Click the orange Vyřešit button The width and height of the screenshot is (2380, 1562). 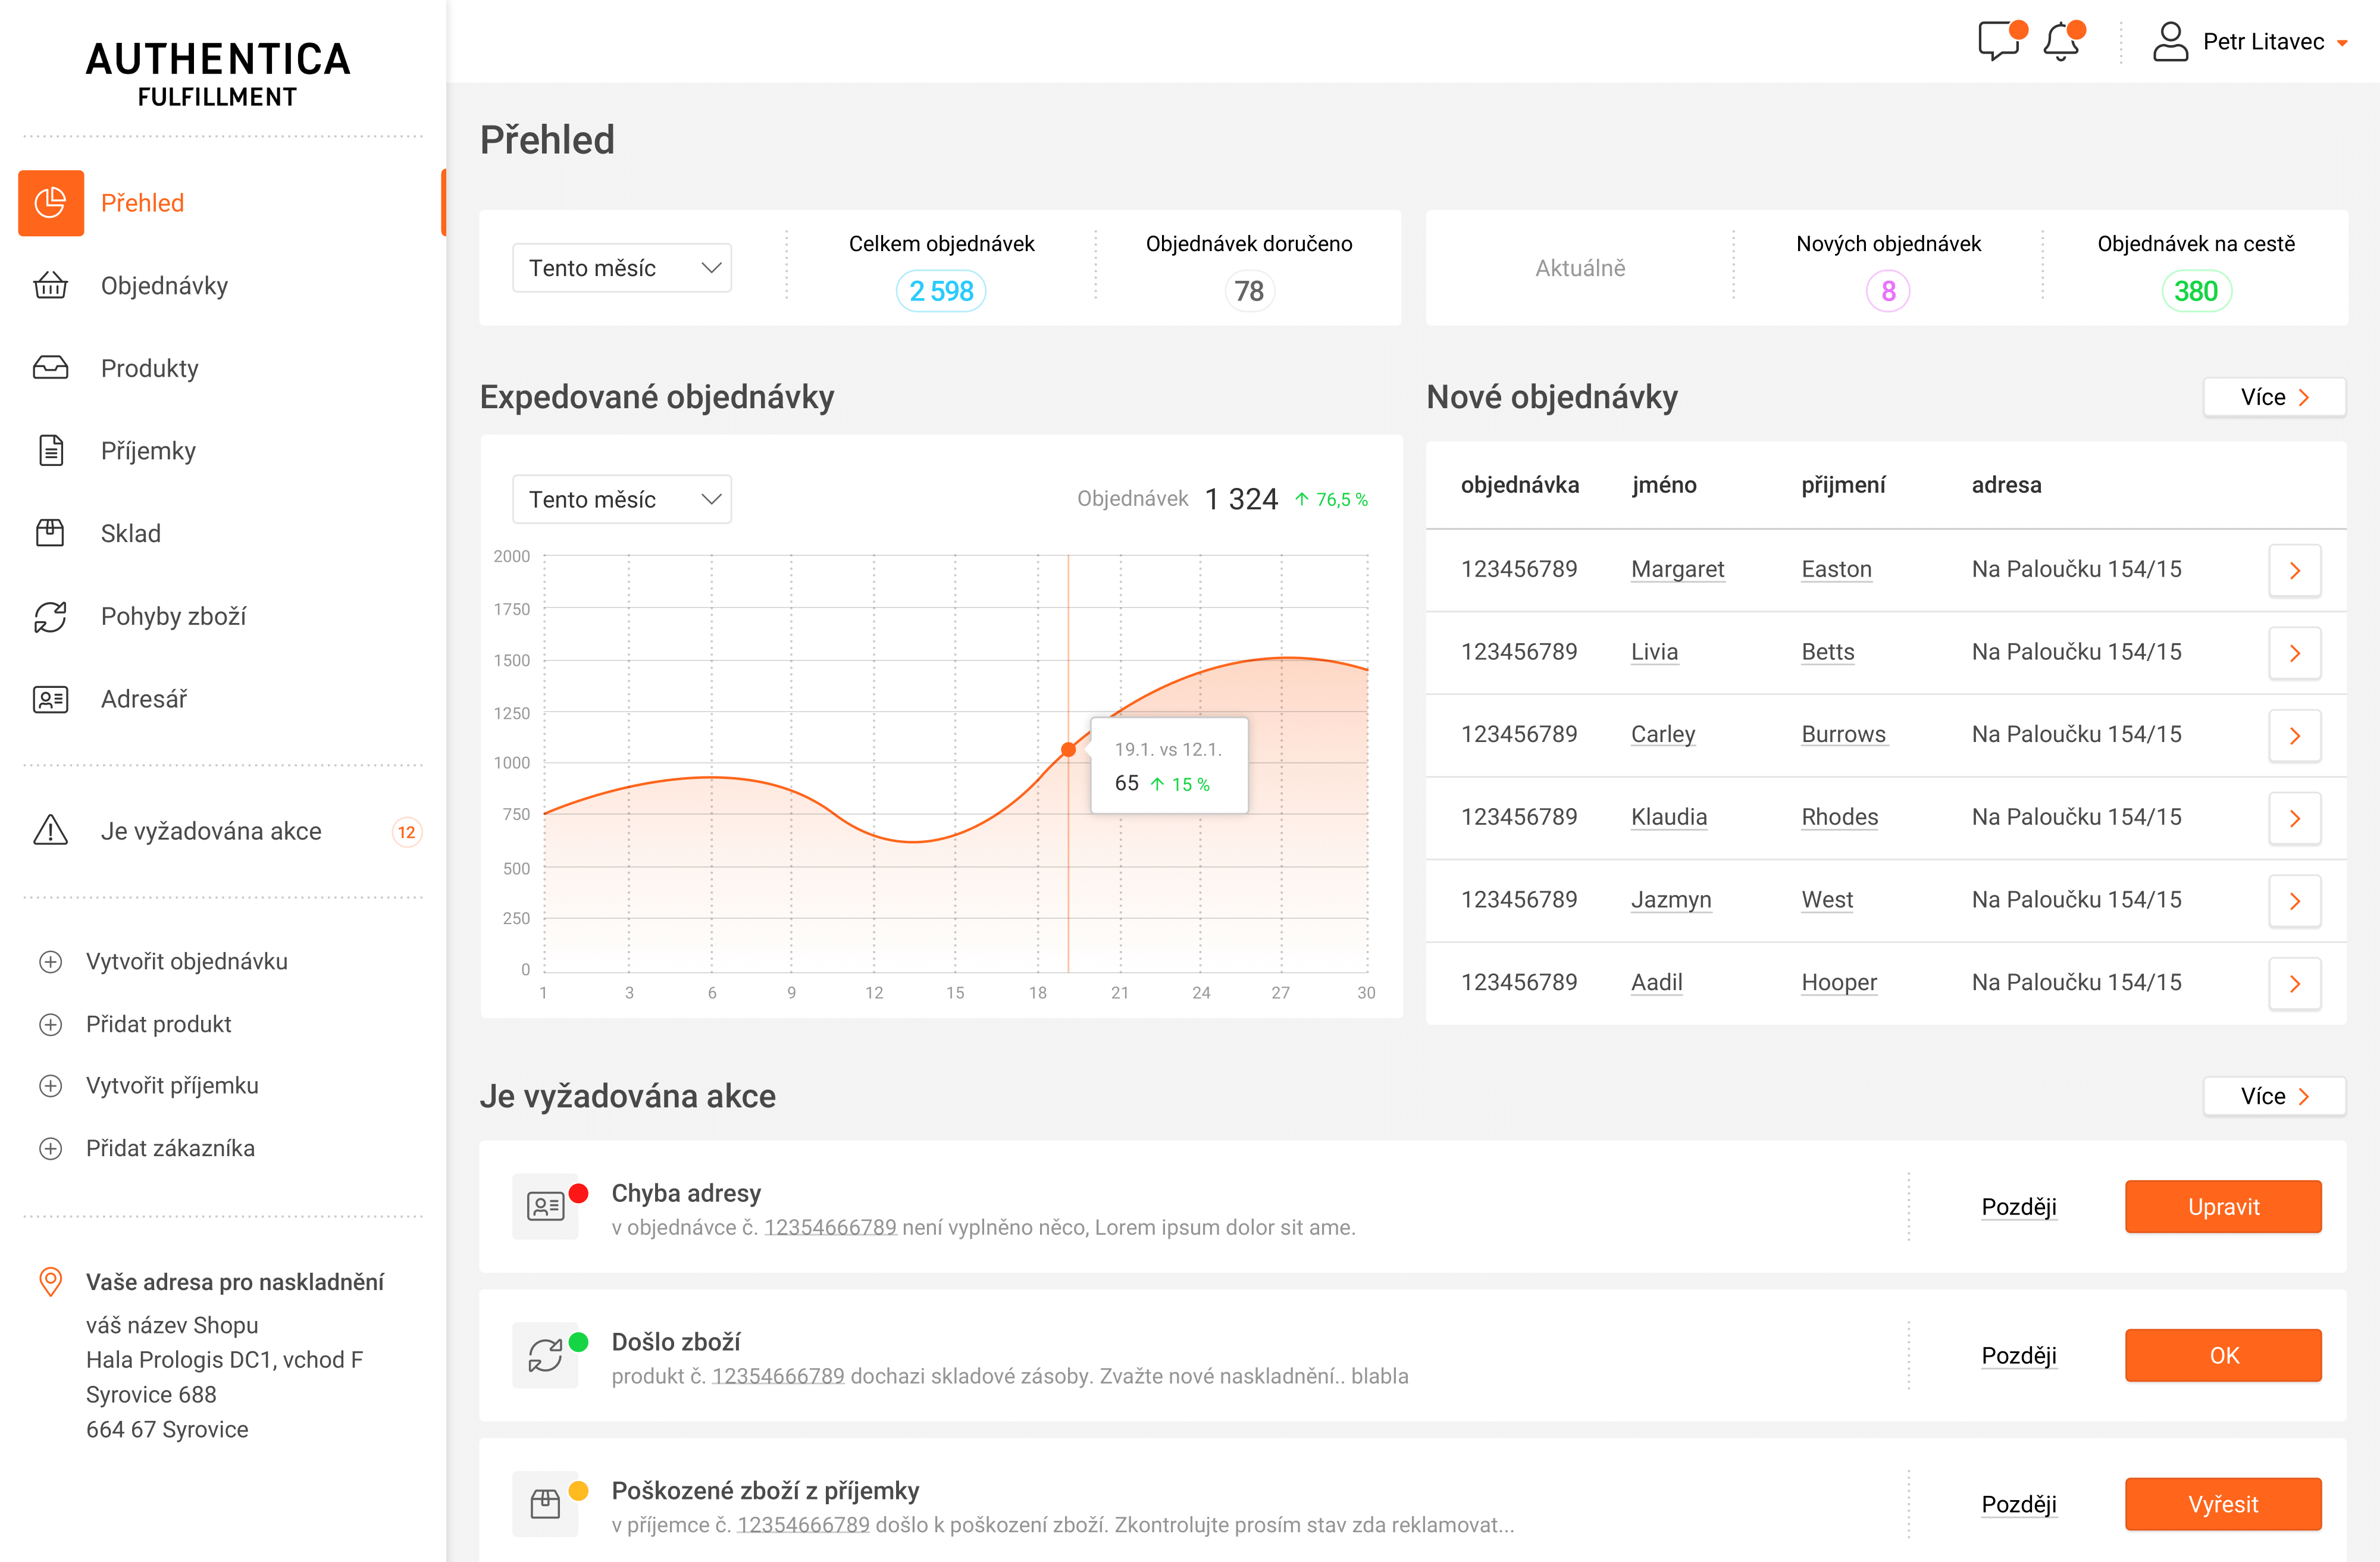click(x=2223, y=1504)
